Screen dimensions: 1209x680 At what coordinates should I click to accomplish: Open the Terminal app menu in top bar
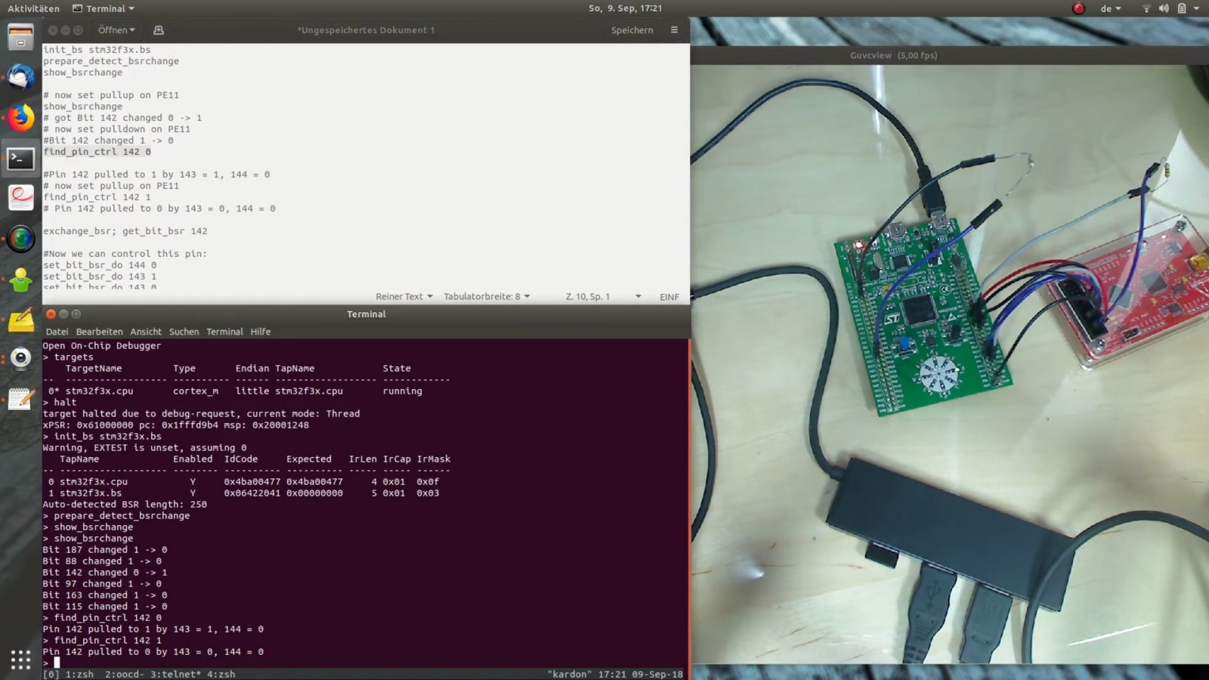click(104, 8)
